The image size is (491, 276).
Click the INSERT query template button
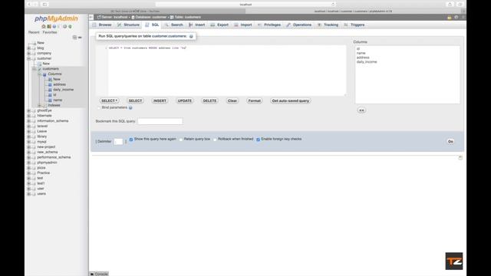coord(160,100)
